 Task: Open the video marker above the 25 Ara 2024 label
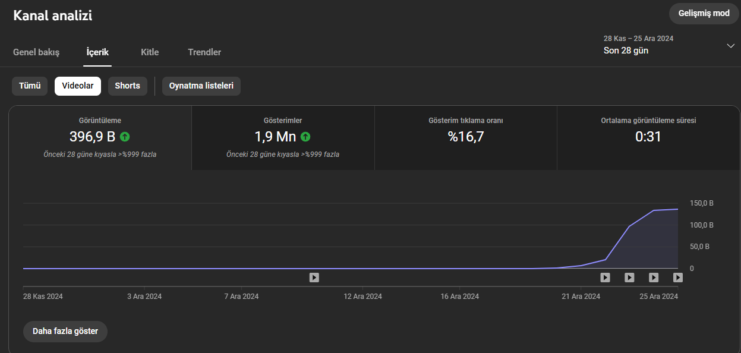pyautogui.click(x=654, y=277)
